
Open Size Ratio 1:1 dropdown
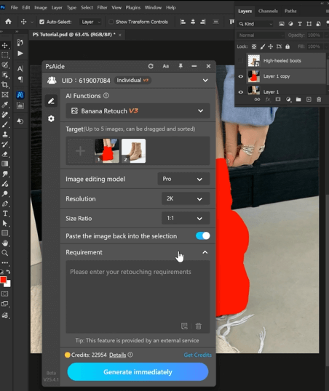186,219
